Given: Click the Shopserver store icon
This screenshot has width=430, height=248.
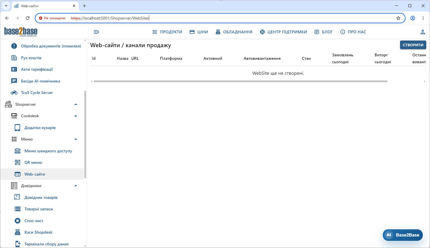Looking at the screenshot, I should coord(8,104).
